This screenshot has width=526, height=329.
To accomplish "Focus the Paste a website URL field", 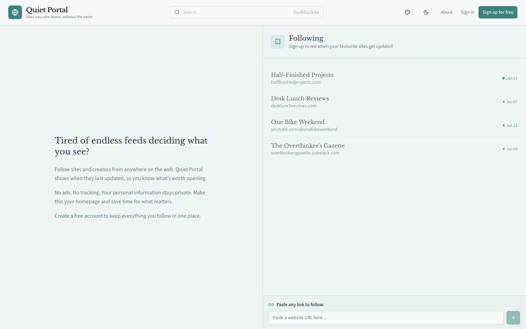I will pyautogui.click(x=386, y=318).
